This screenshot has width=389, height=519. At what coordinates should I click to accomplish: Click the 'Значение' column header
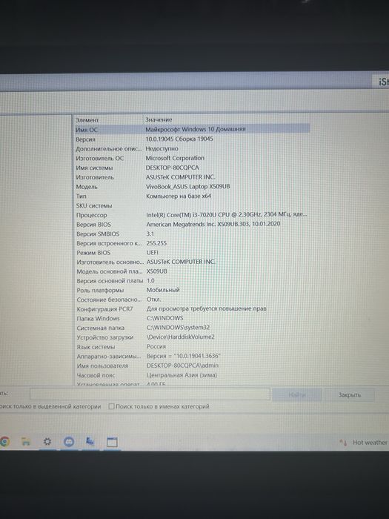pyautogui.click(x=227, y=119)
